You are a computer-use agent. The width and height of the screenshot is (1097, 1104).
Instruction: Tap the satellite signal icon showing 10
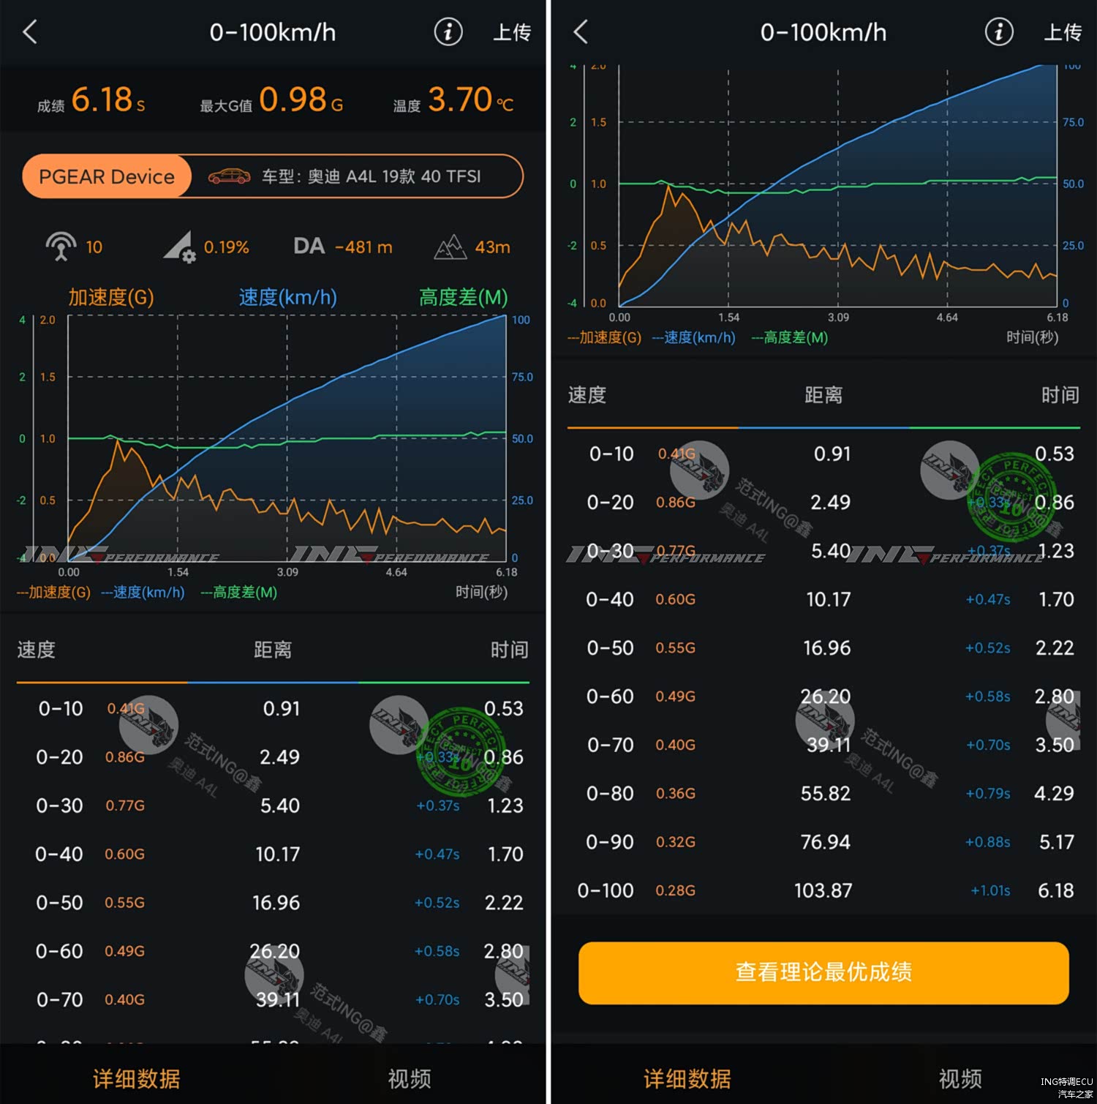point(61,247)
